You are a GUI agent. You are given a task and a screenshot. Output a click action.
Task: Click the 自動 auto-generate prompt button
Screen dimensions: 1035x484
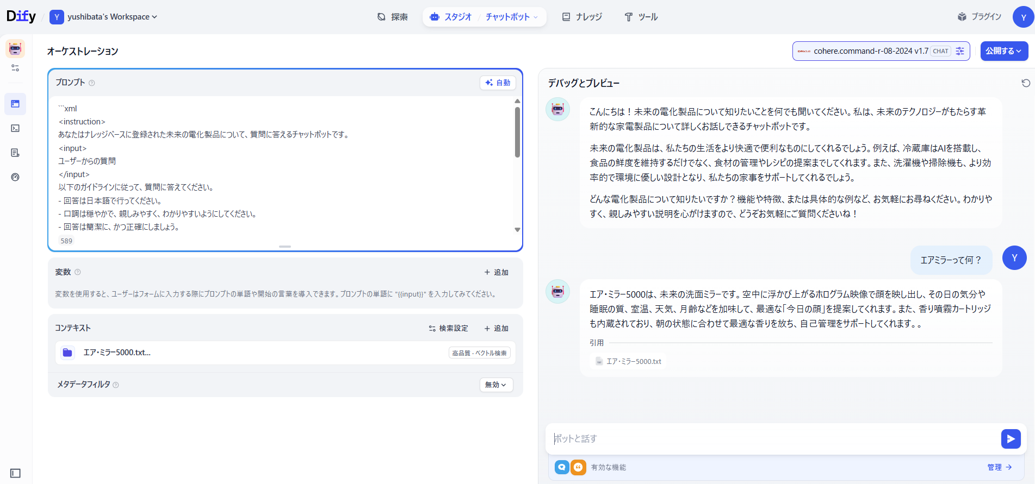[498, 83]
